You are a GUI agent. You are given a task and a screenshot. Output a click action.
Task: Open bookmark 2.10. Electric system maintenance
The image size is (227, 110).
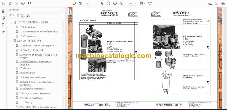tap(35, 93)
